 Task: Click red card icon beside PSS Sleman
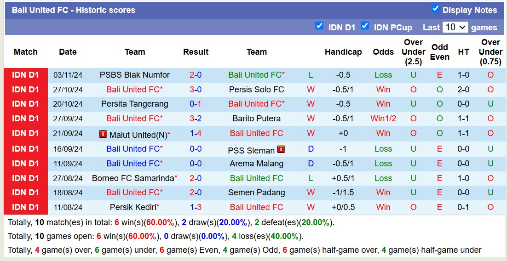tap(281, 149)
